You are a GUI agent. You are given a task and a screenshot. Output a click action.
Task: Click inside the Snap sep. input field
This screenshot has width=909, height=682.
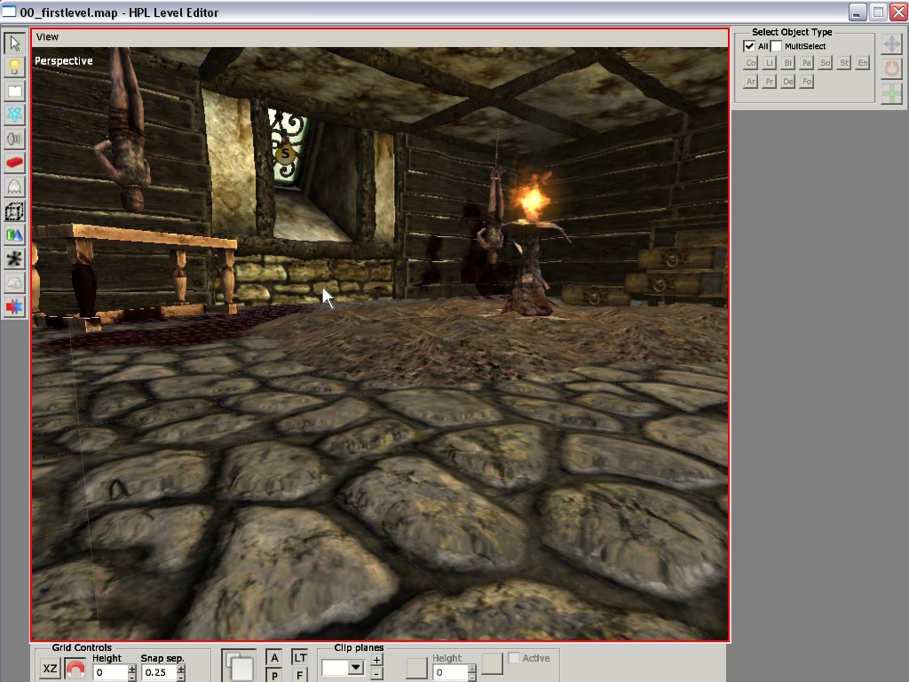[x=158, y=672]
